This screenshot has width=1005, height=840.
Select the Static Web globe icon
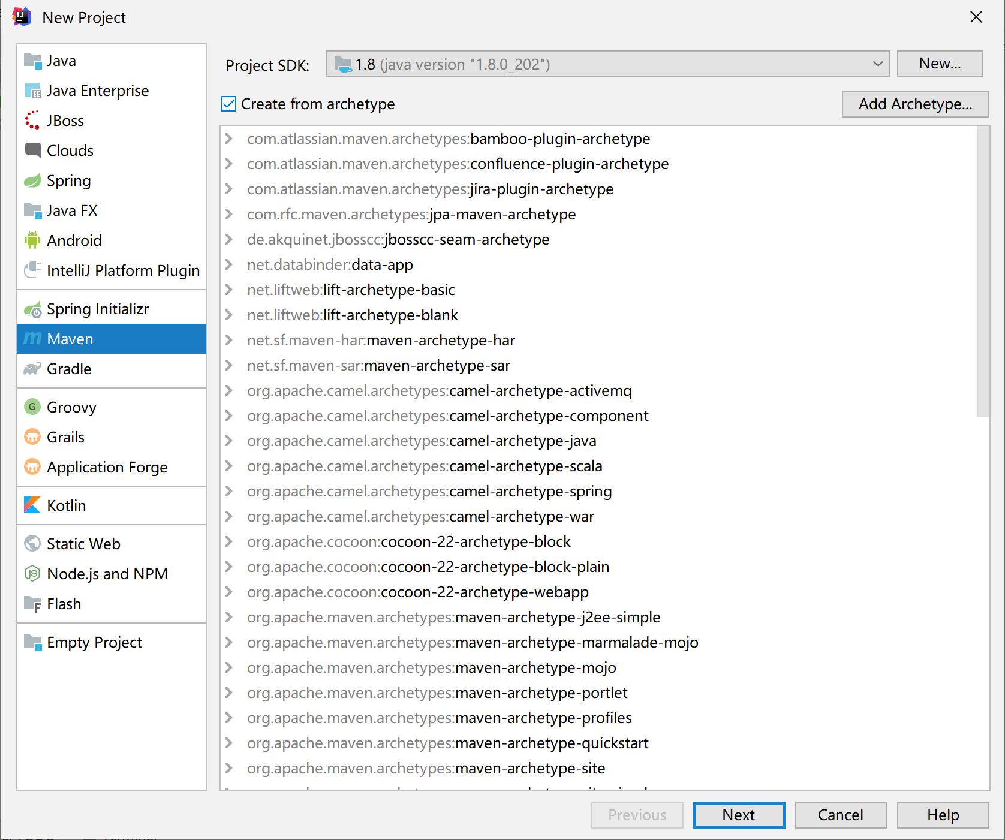32,544
